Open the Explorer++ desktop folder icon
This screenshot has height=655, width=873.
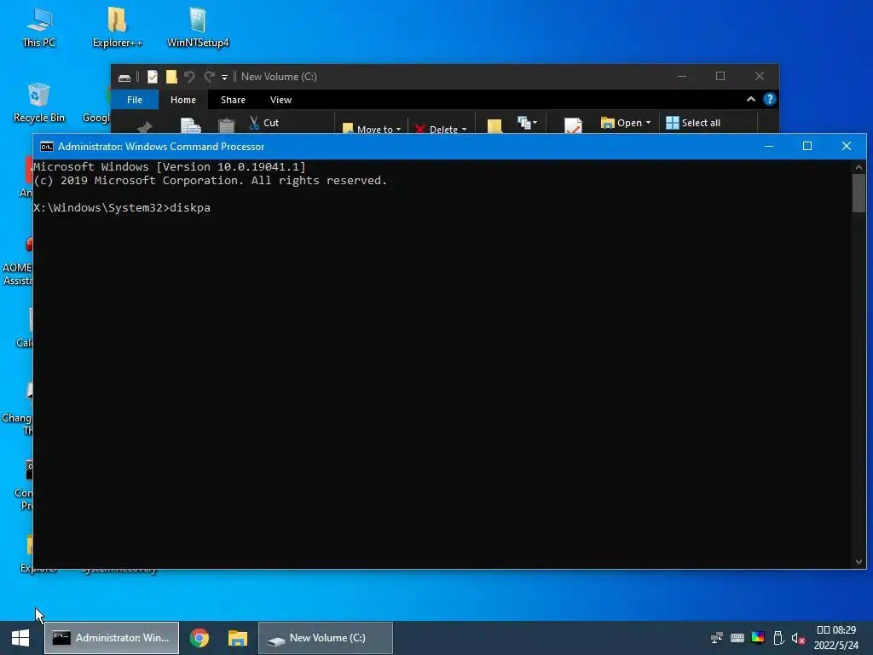click(x=117, y=28)
